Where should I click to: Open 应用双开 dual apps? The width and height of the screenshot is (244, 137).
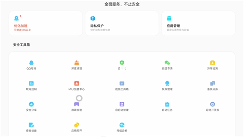pos(77,127)
